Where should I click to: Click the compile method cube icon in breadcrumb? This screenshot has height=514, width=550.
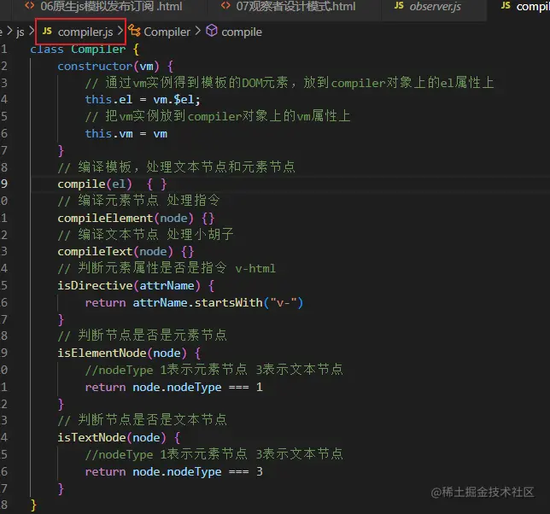click(212, 31)
